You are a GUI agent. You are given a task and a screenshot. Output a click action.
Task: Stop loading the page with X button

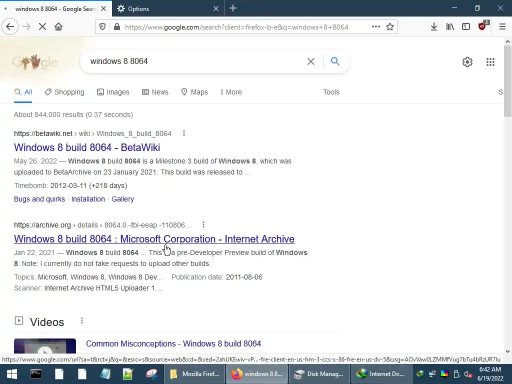(x=42, y=27)
